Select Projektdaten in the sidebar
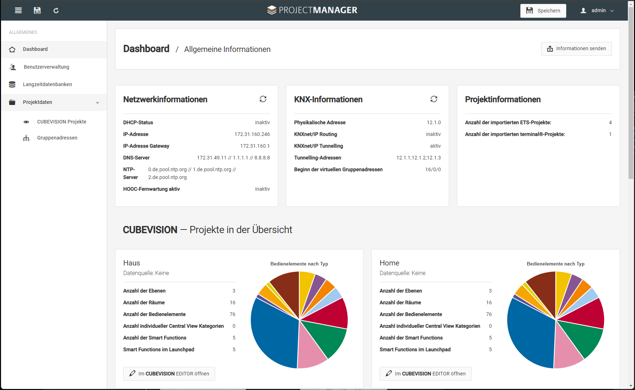 click(x=54, y=102)
